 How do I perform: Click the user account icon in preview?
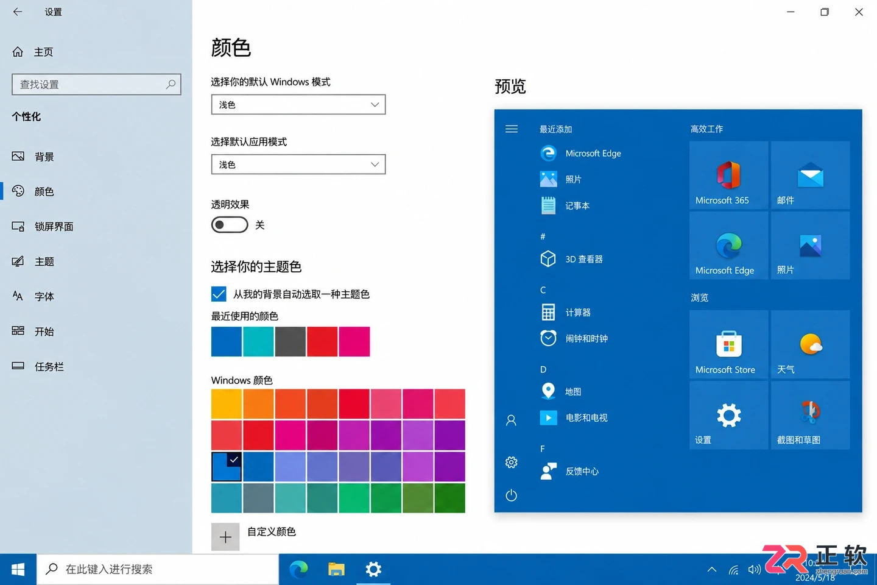click(x=511, y=420)
